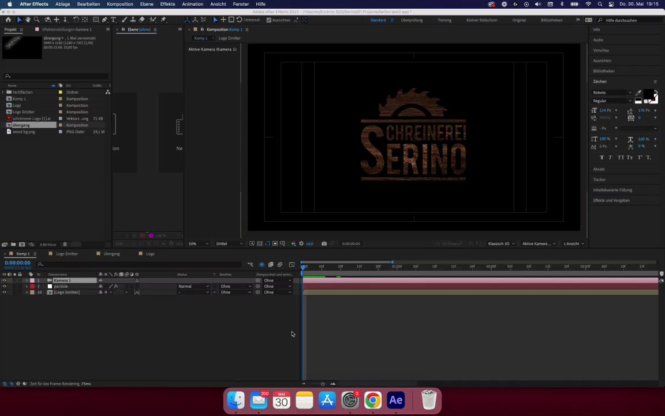Select wood bg.png in project panel
Image resolution: width=665 pixels, height=416 pixels.
[24, 132]
